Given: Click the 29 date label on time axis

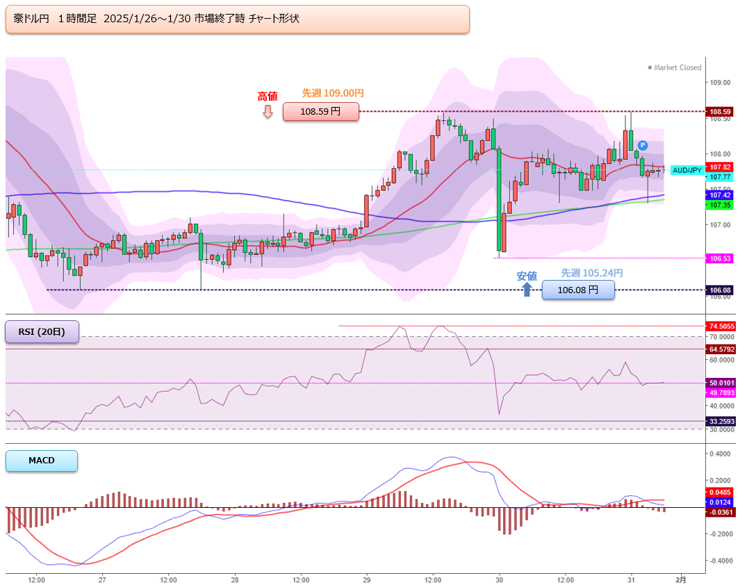Looking at the screenshot, I should 367,580.
